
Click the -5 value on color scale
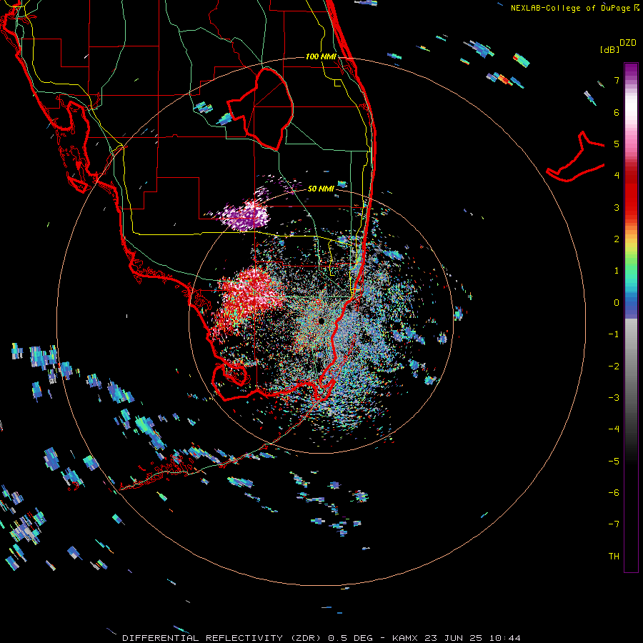(614, 461)
